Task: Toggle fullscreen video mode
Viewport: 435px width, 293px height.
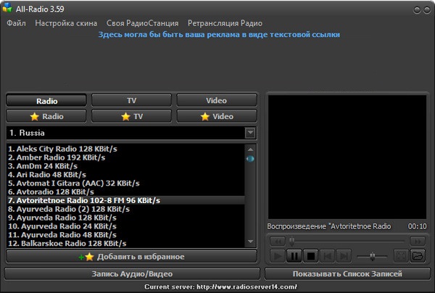Action: [400, 255]
